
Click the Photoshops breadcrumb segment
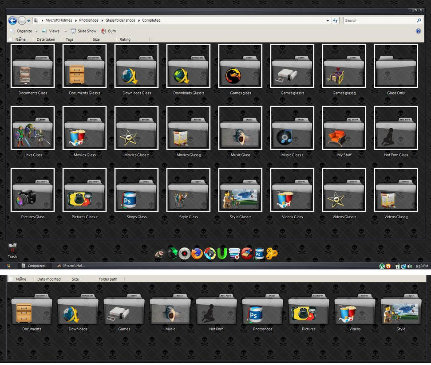88,20
